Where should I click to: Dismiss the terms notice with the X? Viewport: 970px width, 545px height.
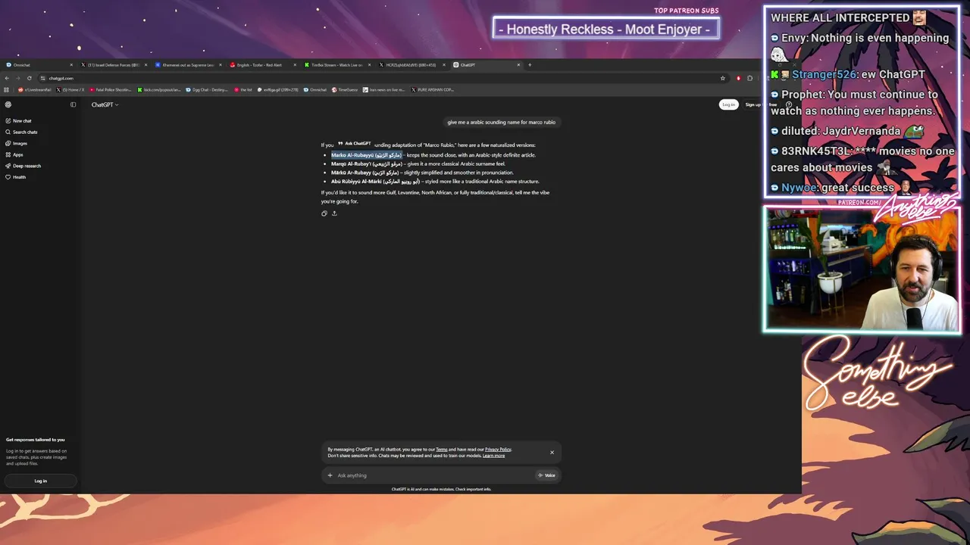[x=552, y=453]
